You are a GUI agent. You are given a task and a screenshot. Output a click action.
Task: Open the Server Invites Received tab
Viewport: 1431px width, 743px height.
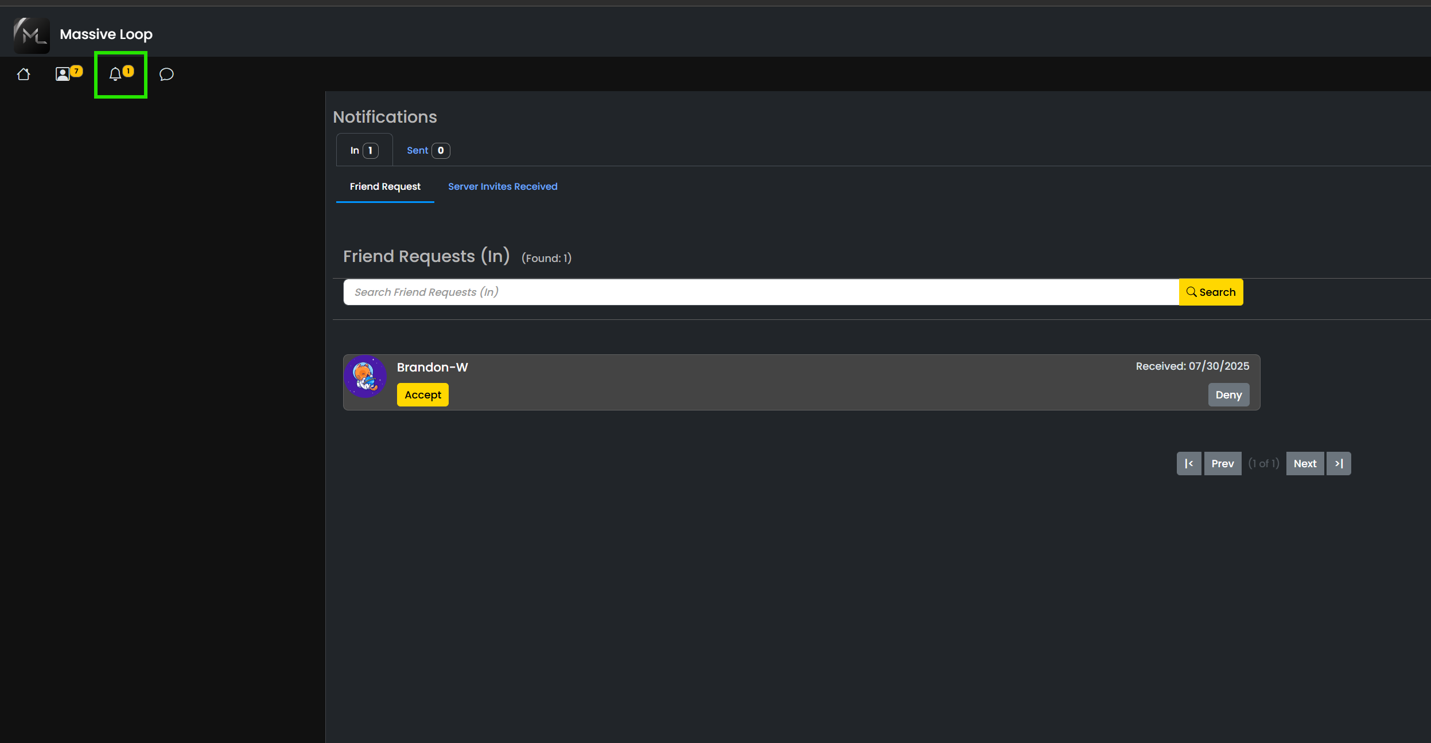pos(503,186)
